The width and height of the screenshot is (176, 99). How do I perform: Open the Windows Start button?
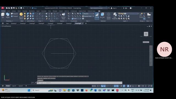[29, 90]
